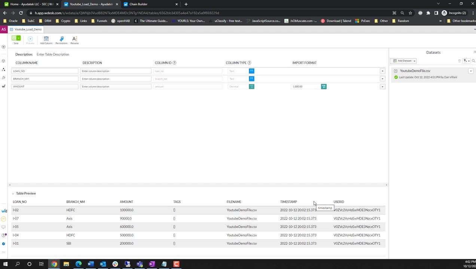Click the delete dataset trash icon
476x269 pixels.
[460, 61]
